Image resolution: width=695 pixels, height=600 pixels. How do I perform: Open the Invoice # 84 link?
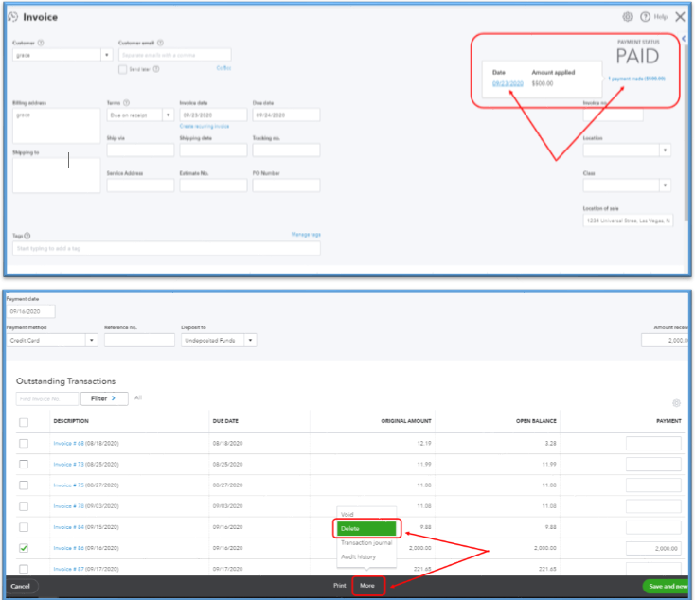coord(68,527)
